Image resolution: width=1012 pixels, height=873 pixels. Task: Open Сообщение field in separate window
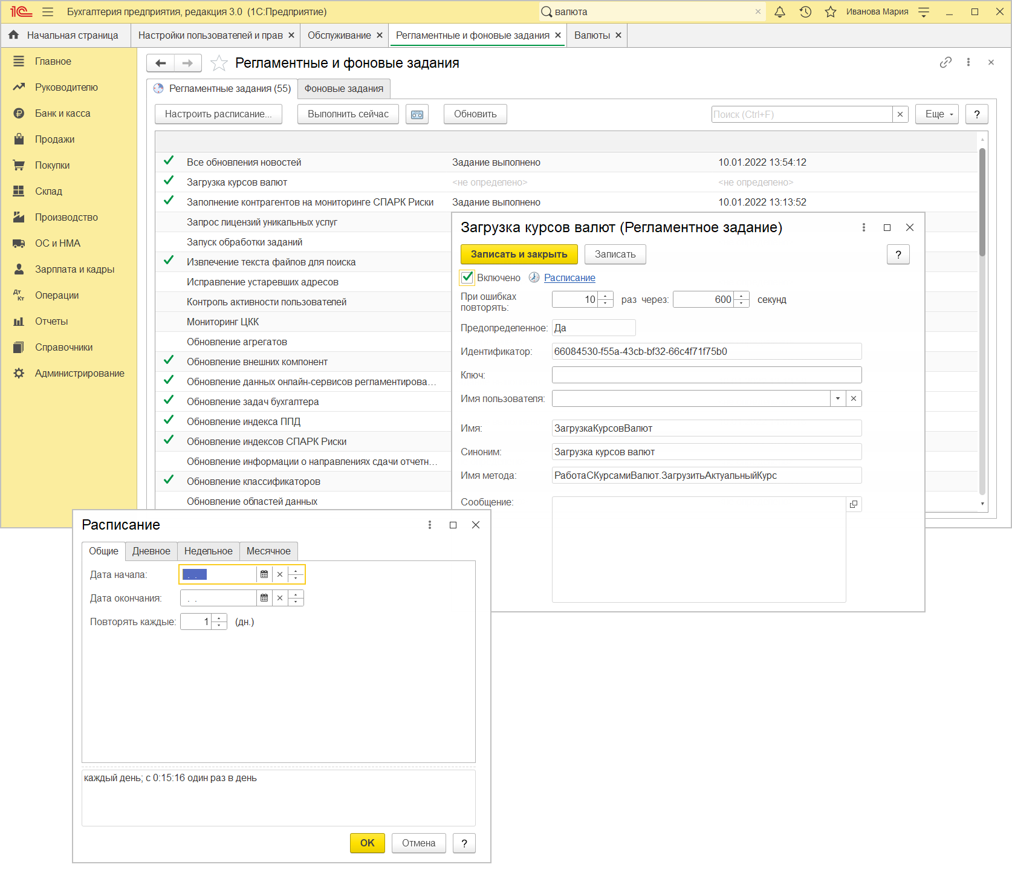[x=854, y=504]
